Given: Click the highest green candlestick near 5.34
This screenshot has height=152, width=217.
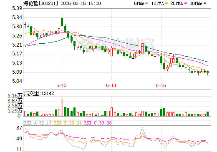Looking at the screenshot, I should 62,22.
